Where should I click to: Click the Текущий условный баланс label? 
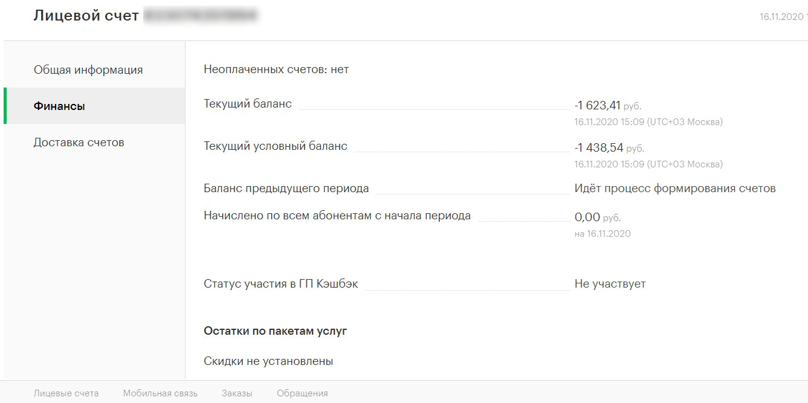pos(276,146)
